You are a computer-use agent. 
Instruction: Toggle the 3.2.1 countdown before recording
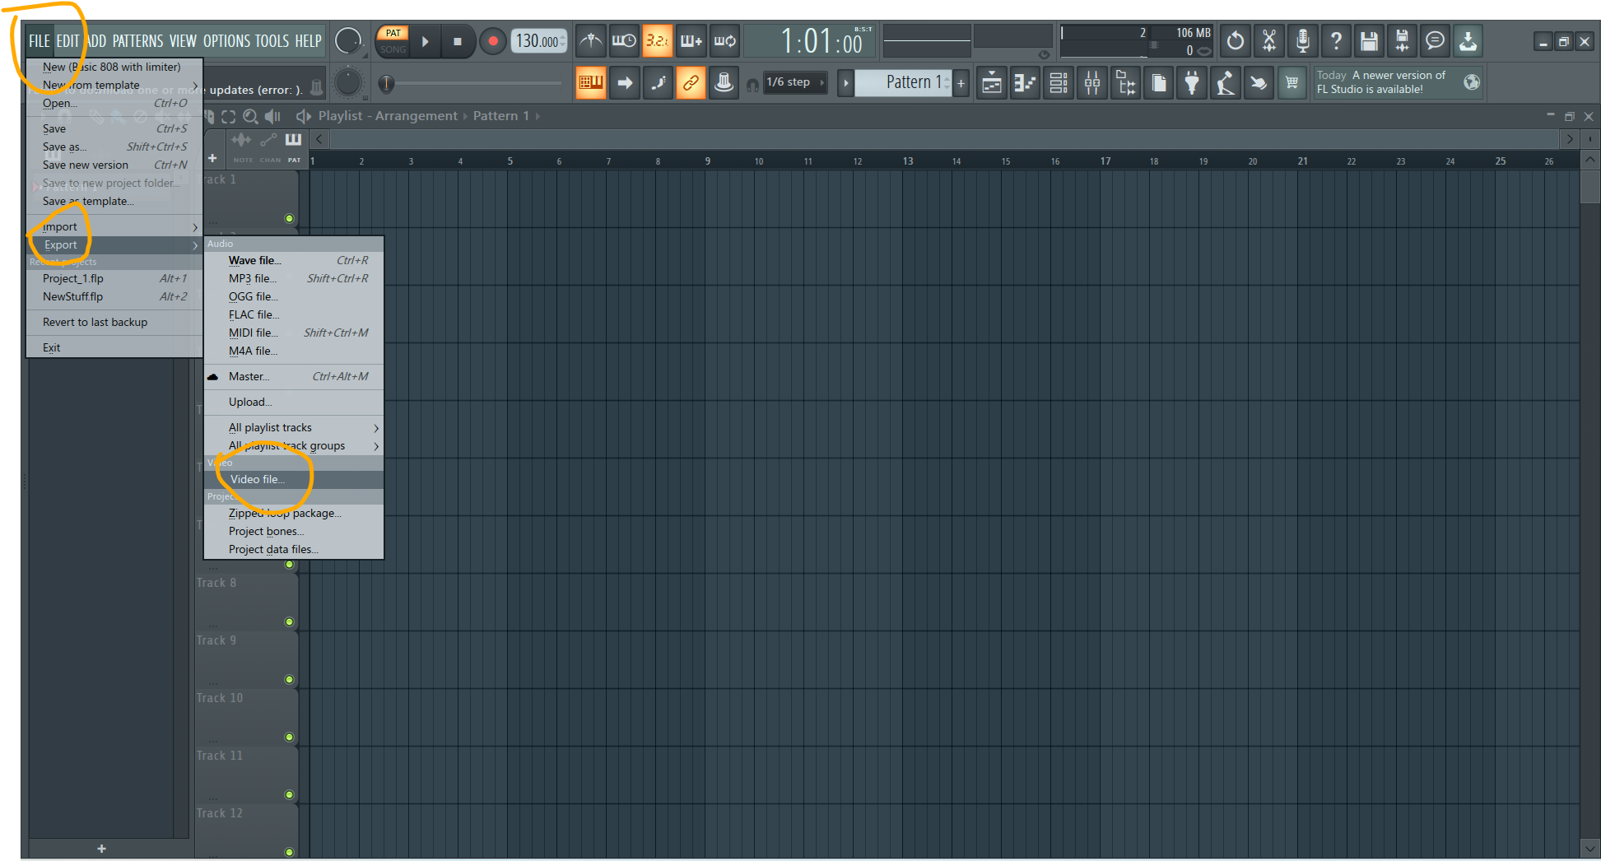[657, 40]
